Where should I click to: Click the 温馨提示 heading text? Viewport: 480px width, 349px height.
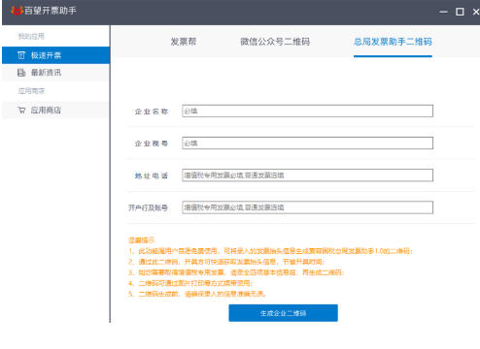pos(142,240)
